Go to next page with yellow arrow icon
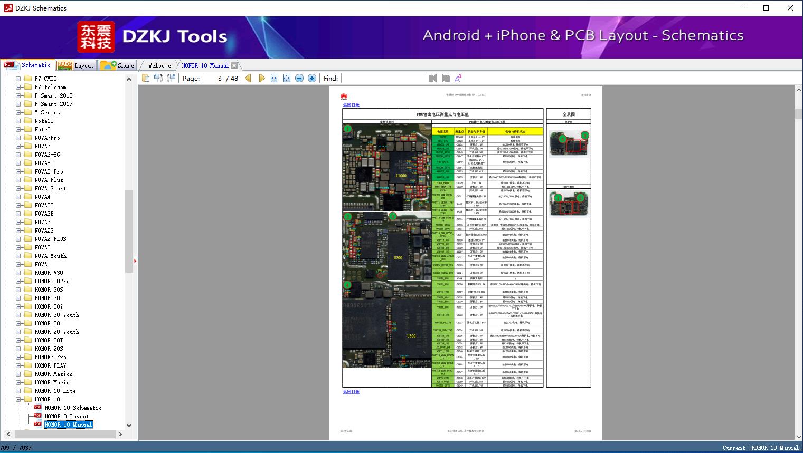This screenshot has width=803, height=453. point(262,78)
